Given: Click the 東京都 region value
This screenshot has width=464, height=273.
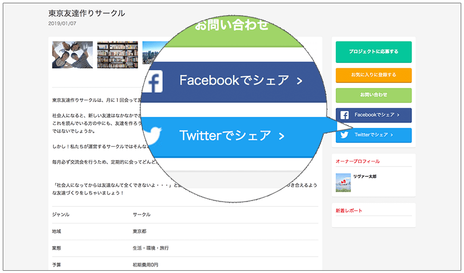Looking at the screenshot, I should click(x=139, y=232).
